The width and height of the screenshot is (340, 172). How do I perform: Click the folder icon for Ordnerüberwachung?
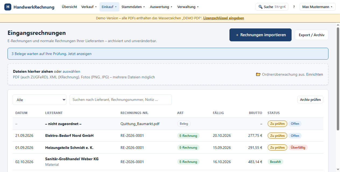258,74
